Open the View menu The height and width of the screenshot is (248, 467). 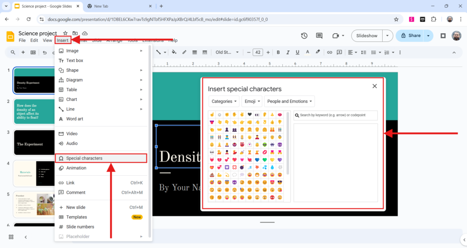pyautogui.click(x=47, y=40)
